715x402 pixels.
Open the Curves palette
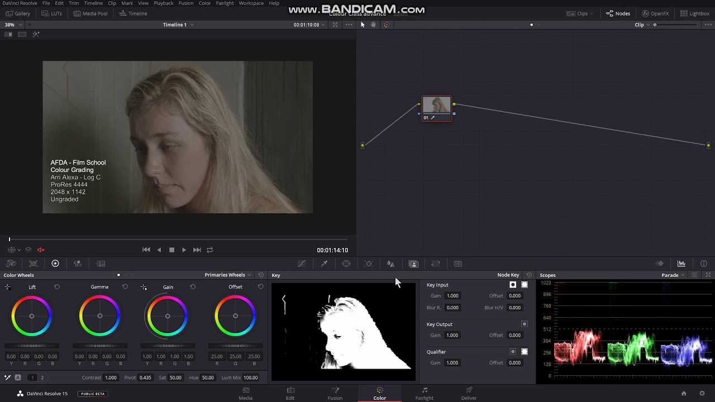click(302, 264)
